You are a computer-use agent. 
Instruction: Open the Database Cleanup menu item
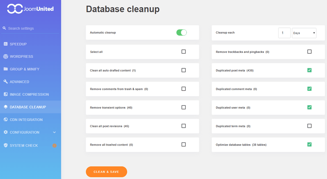(x=28, y=107)
